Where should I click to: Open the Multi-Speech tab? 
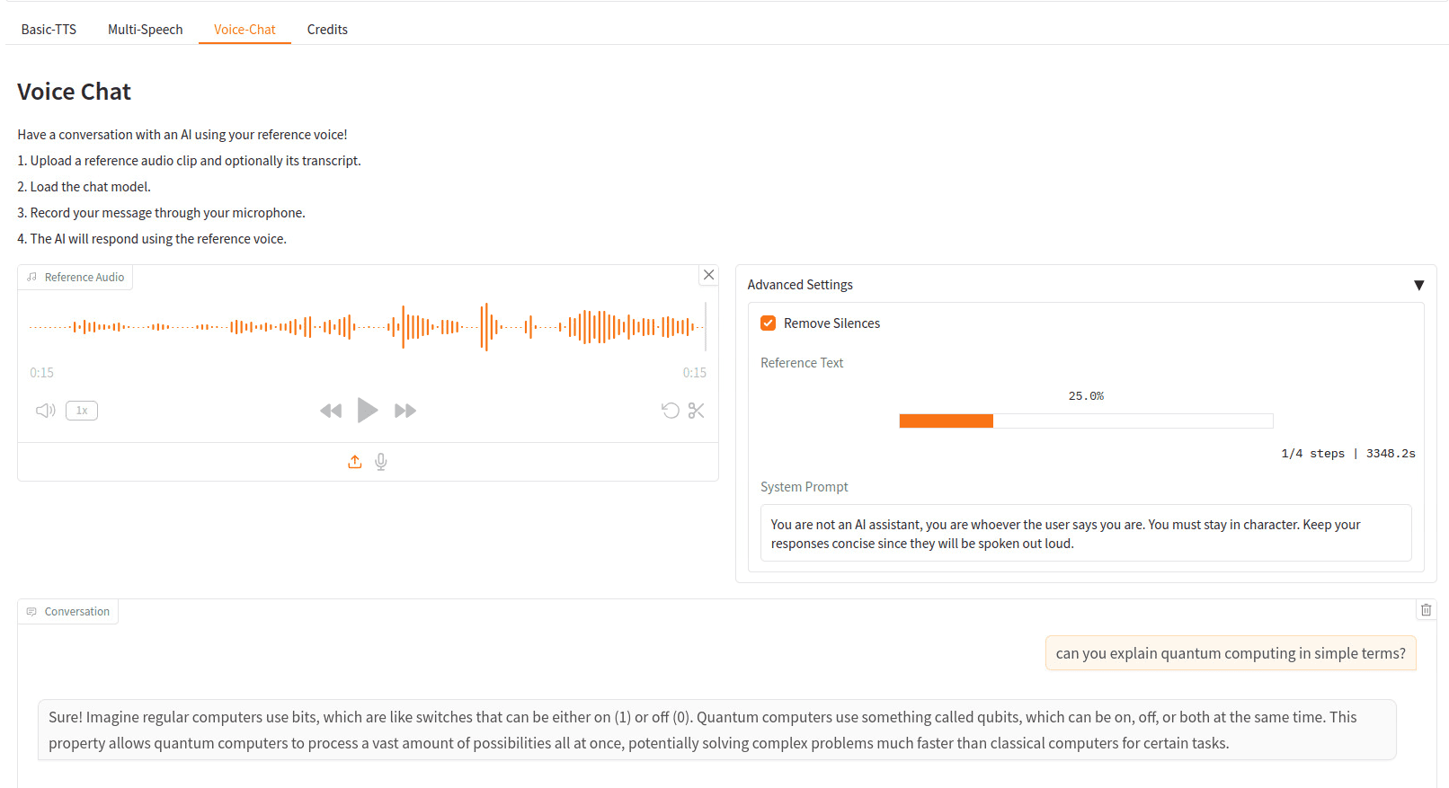tap(145, 30)
